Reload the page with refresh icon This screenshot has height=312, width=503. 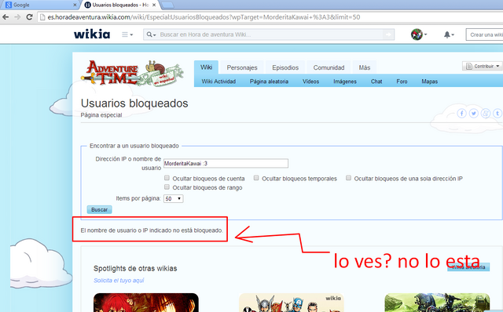coord(29,17)
